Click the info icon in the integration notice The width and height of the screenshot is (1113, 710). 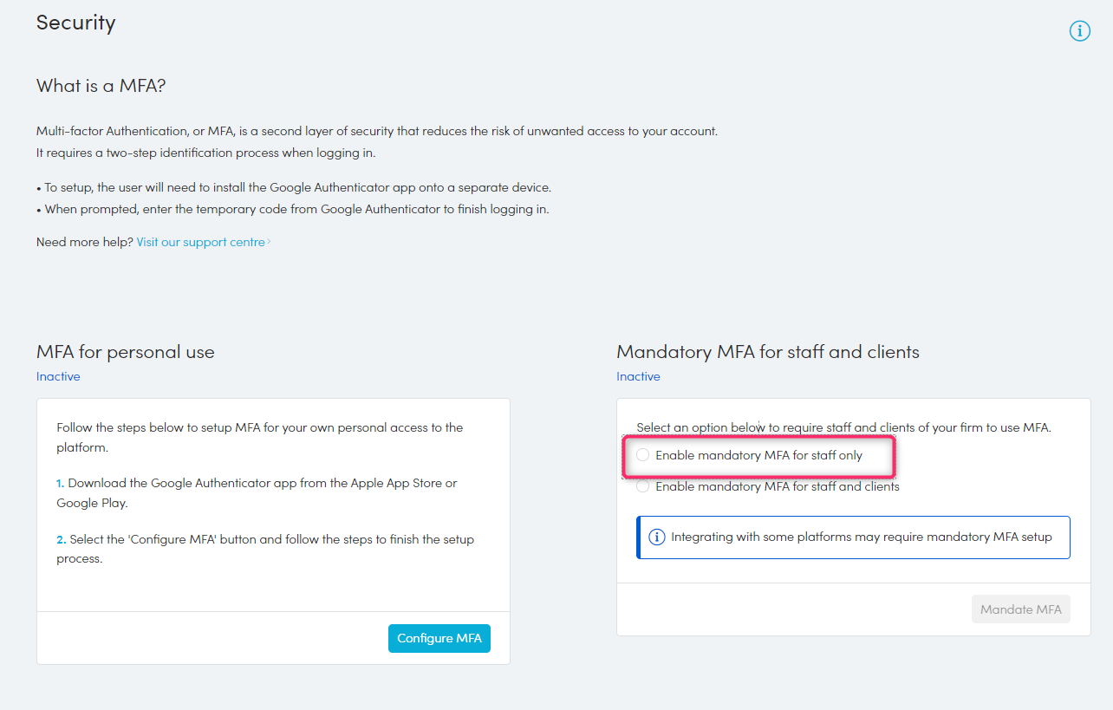[x=657, y=537]
